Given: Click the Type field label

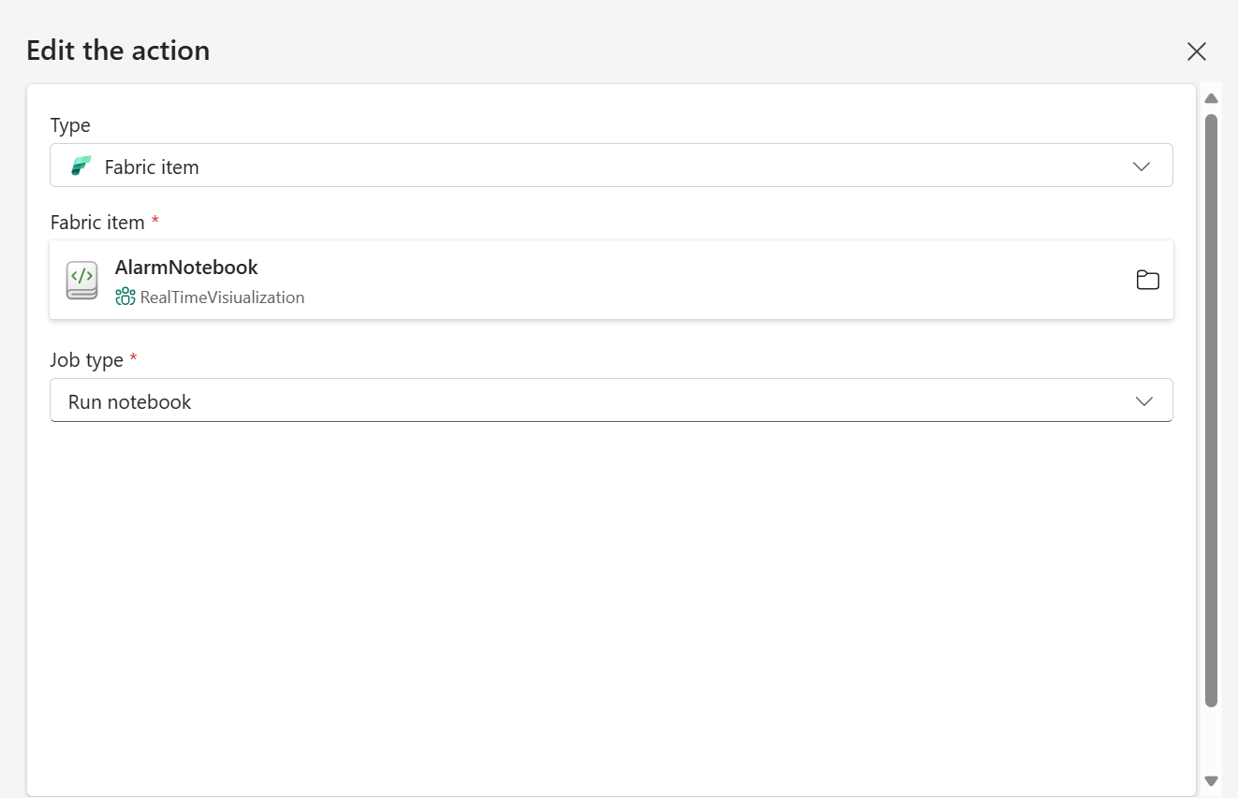Looking at the screenshot, I should pos(70,125).
